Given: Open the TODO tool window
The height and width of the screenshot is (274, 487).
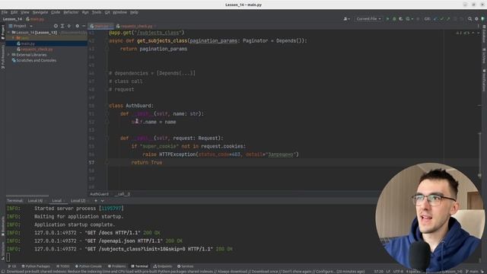Looking at the screenshot, I should (63, 266).
